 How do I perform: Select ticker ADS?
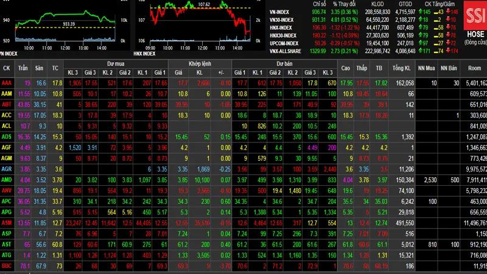point(7,136)
